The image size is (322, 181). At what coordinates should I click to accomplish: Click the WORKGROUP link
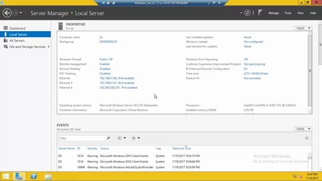click(108, 42)
